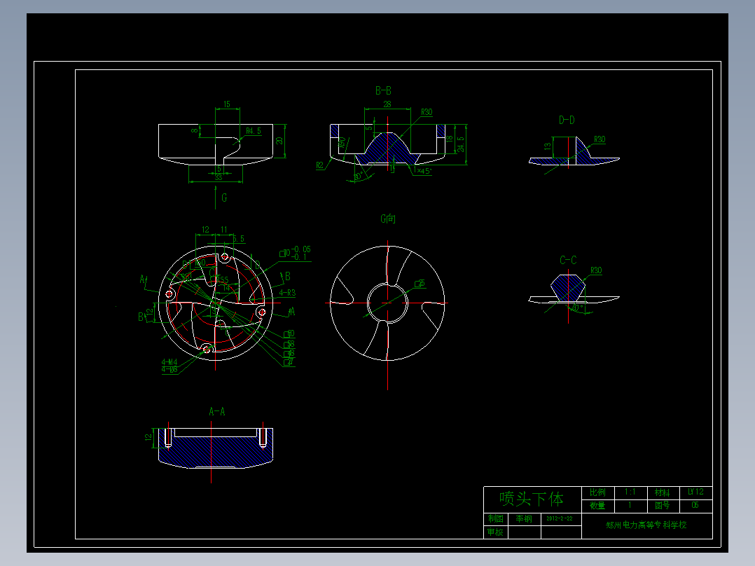Click the G direction arrow label
Image resolution: width=755 pixels, height=566 pixels.
point(224,198)
